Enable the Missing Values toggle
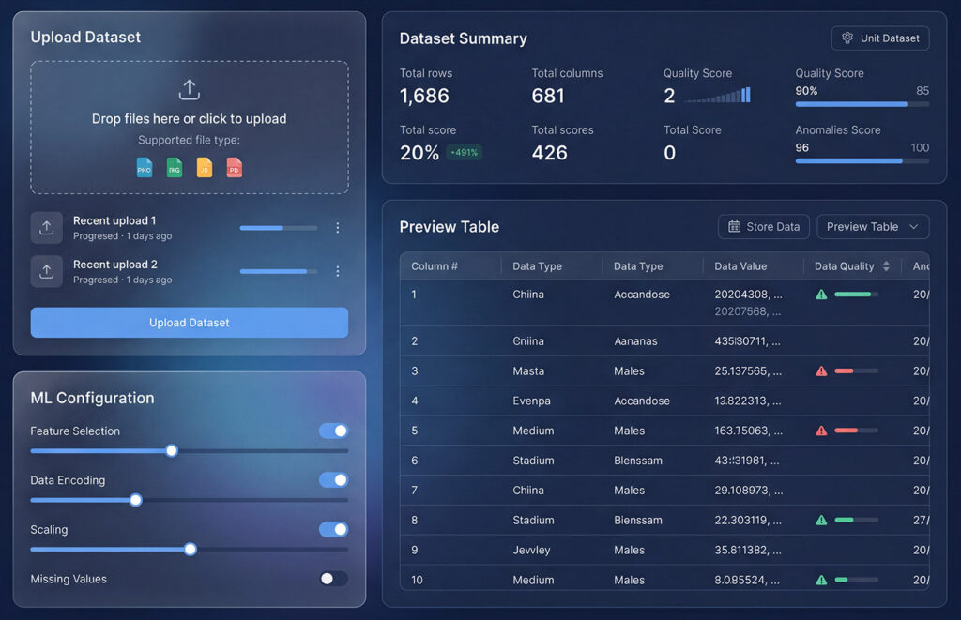This screenshot has width=961, height=620. [x=333, y=579]
